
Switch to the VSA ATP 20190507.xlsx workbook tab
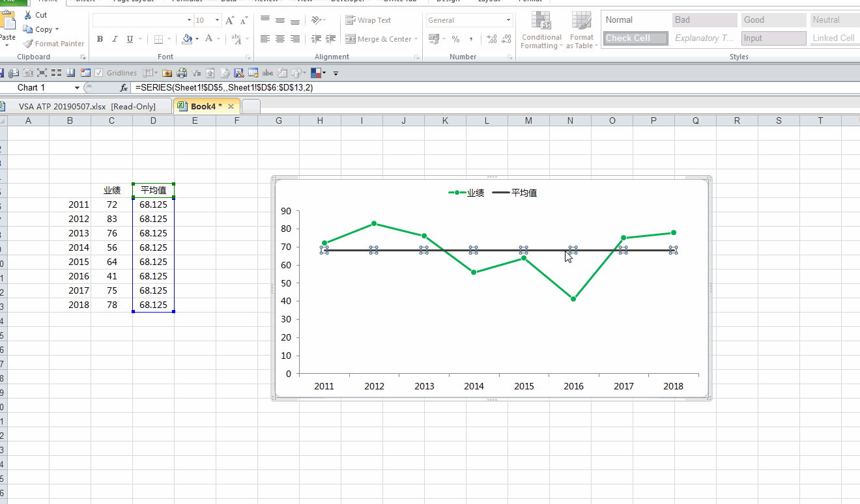pyautogui.click(x=87, y=106)
